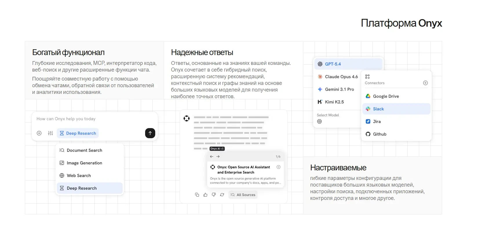Give thumbs up to the answer
The height and width of the screenshot is (239, 478).
pos(205,195)
